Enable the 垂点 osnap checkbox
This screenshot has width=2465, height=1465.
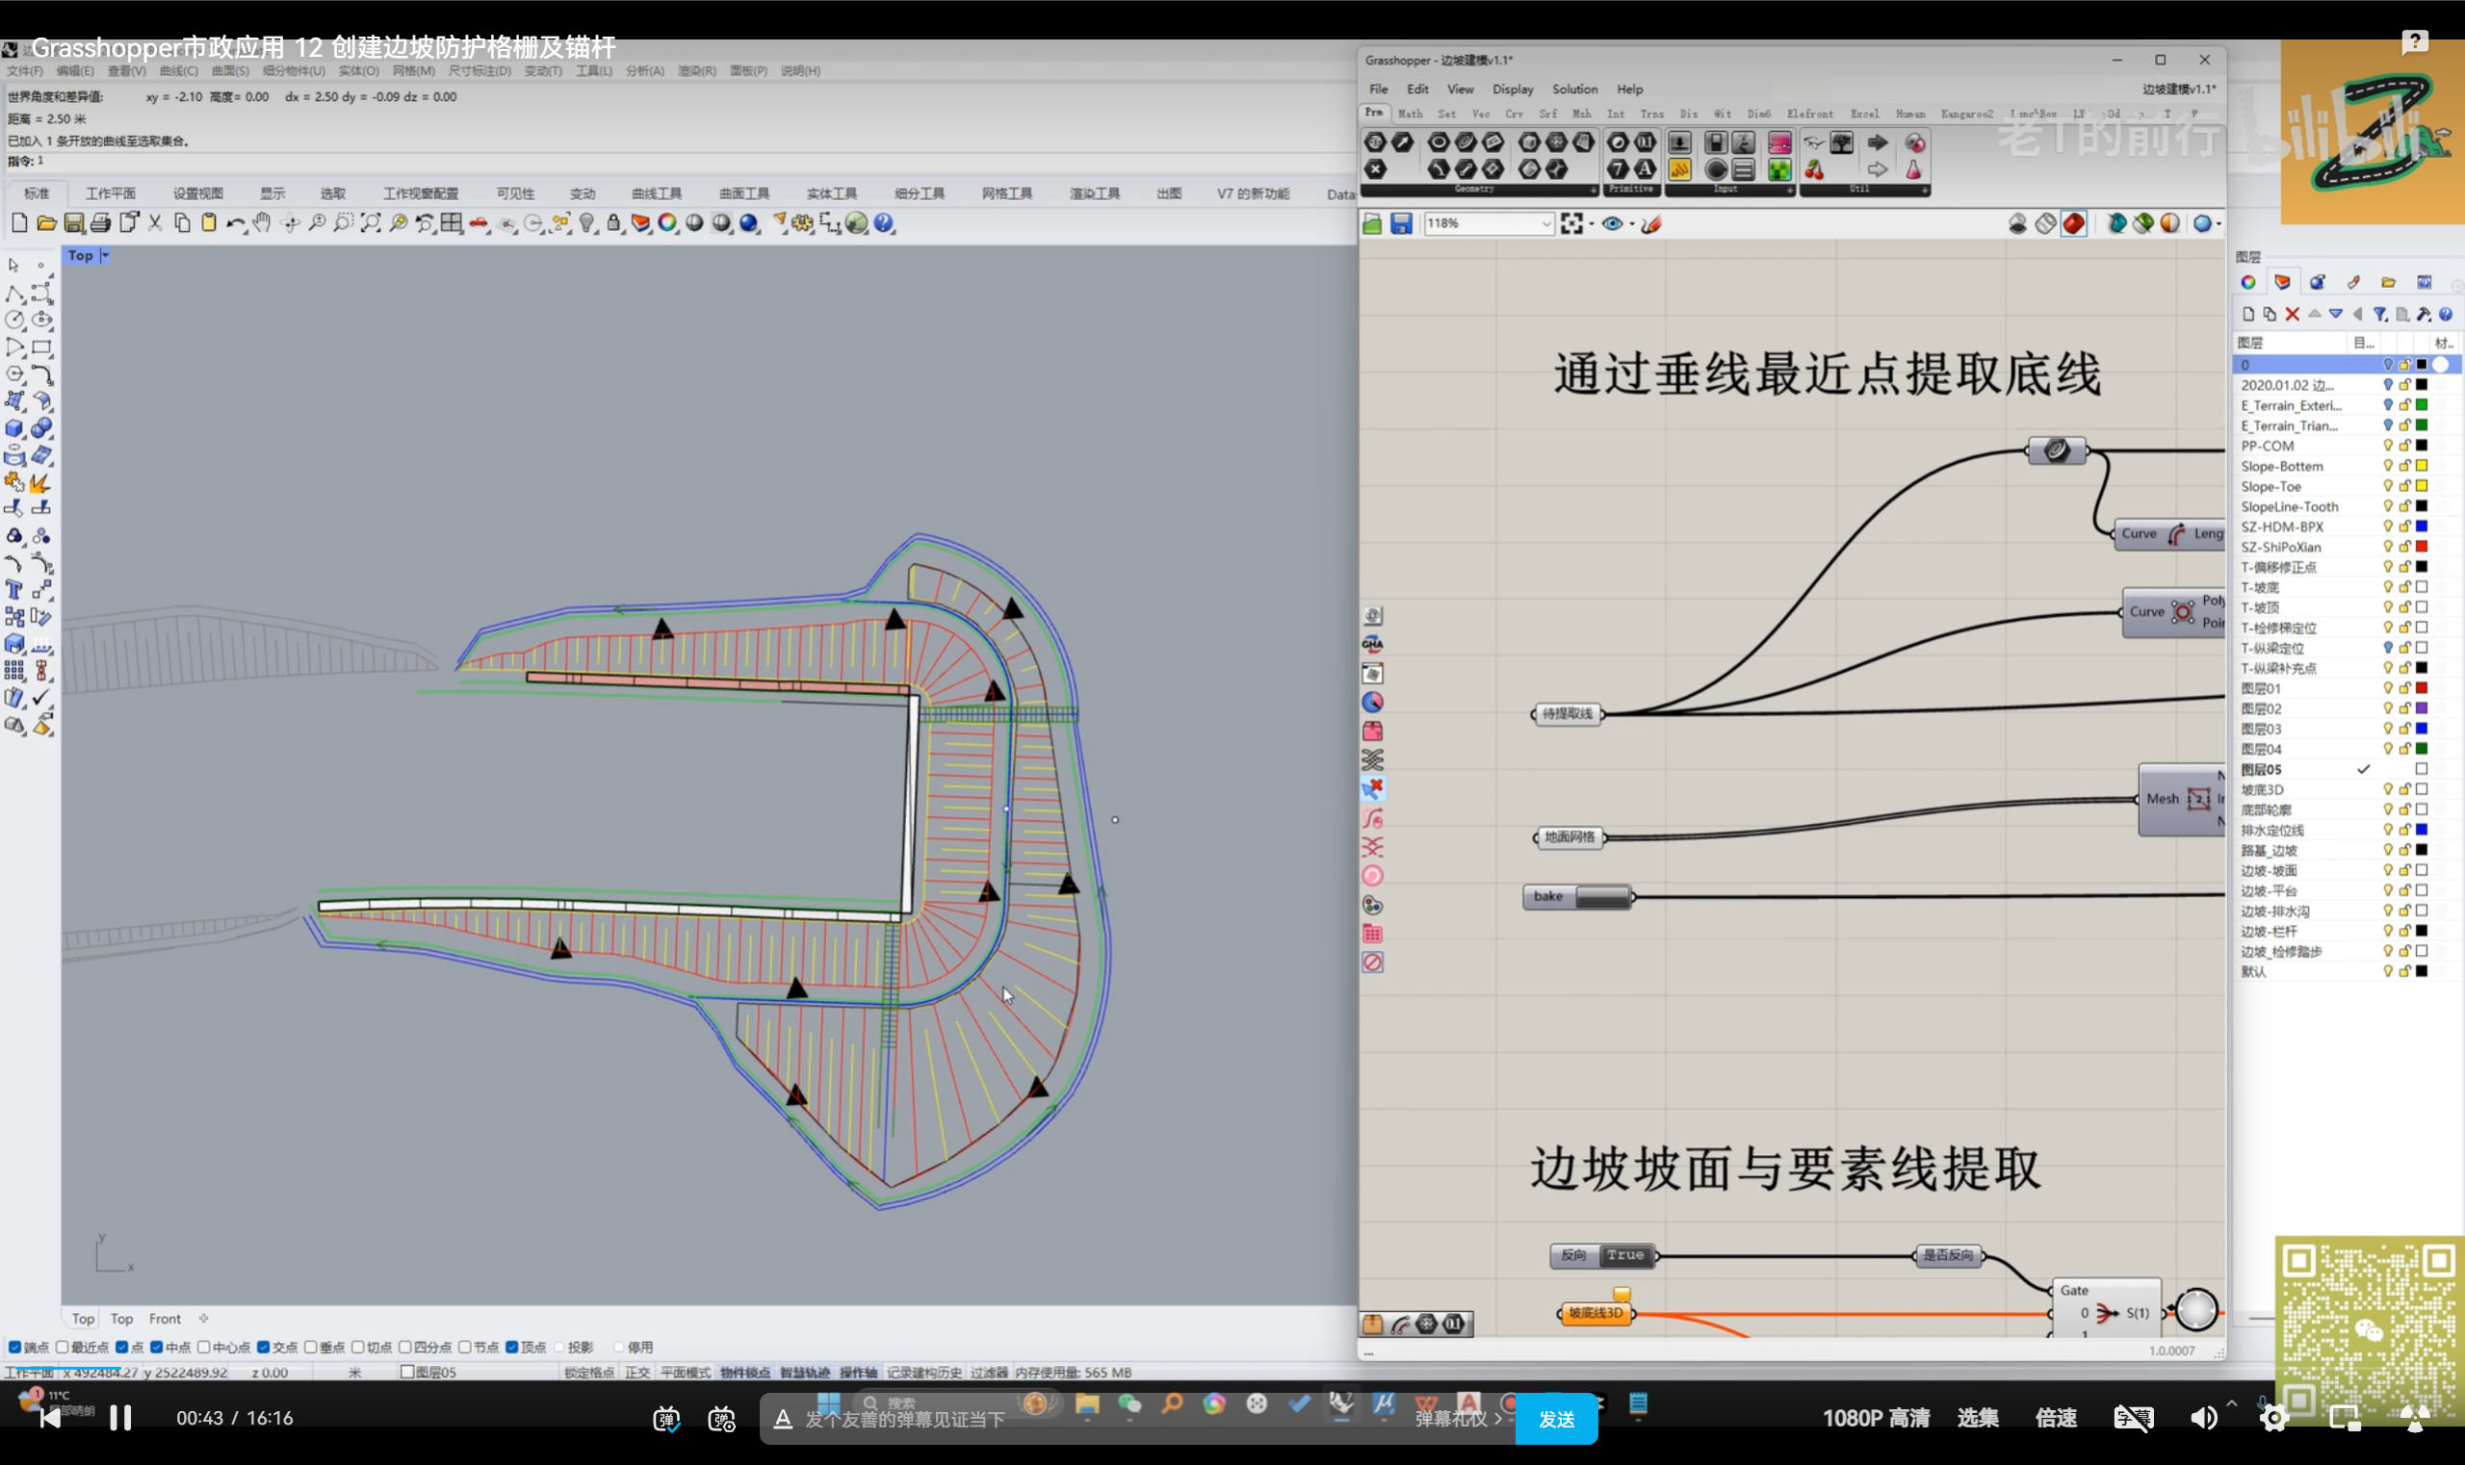310,1347
